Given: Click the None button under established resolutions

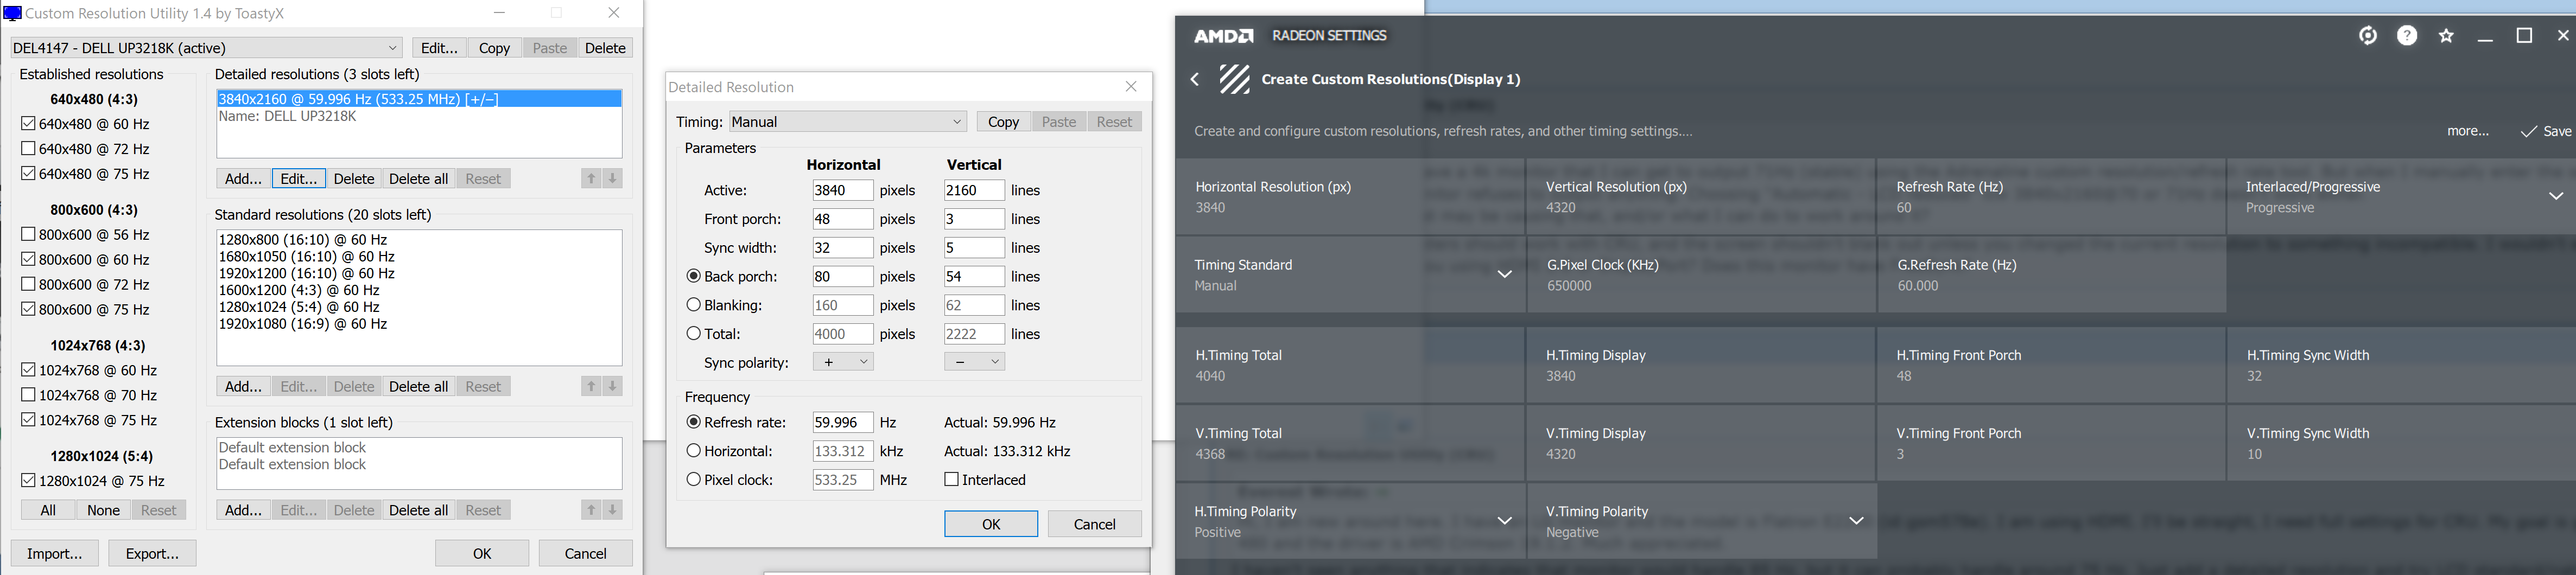Looking at the screenshot, I should 103,510.
